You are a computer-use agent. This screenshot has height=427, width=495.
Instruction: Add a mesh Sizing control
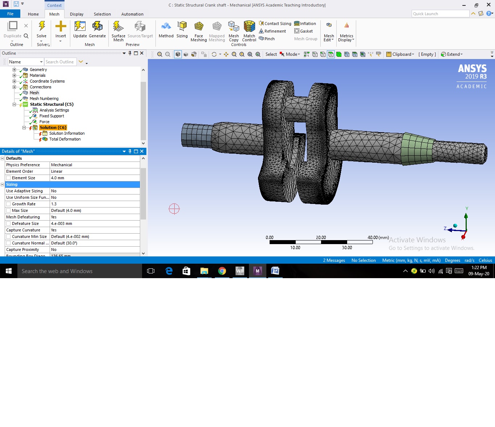coord(182,30)
